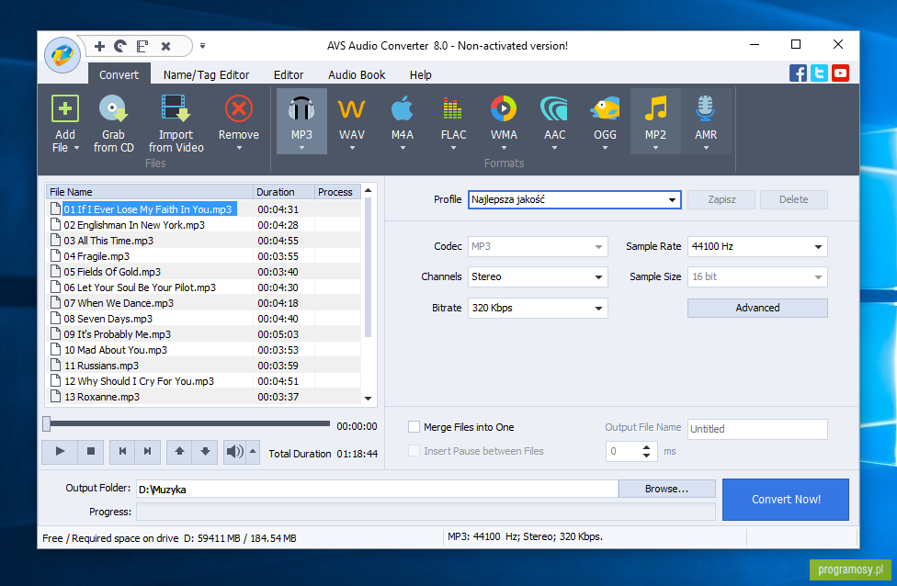This screenshot has height=586, width=897.
Task: Select 04 Fragile.mp3 in list
Action: tap(203, 256)
